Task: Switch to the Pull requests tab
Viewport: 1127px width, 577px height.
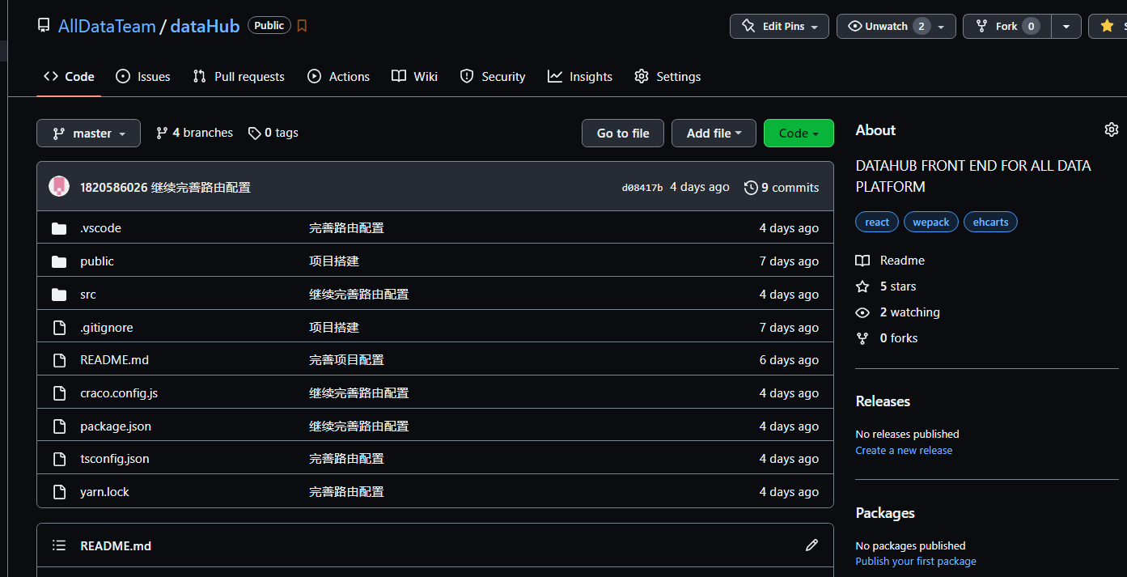Action: pos(239,76)
